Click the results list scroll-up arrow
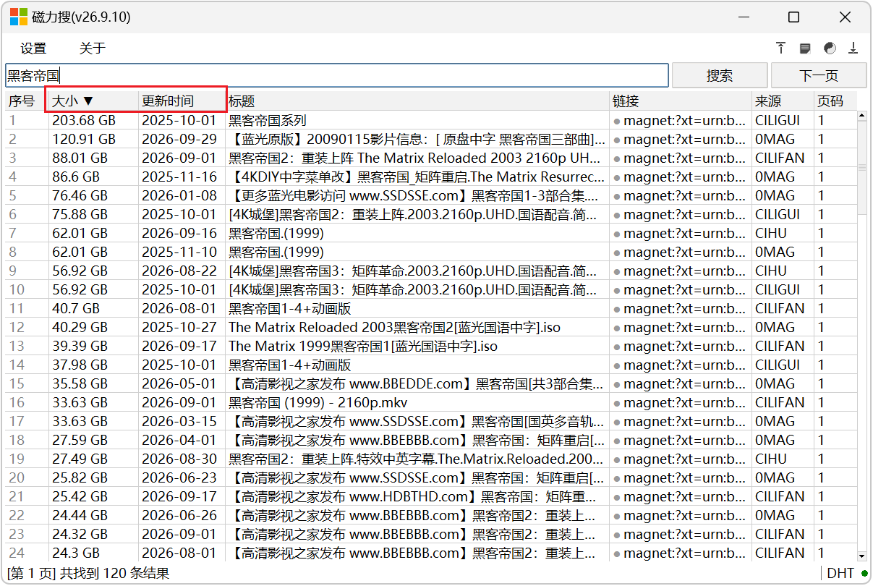This screenshot has width=873, height=586. point(861,116)
